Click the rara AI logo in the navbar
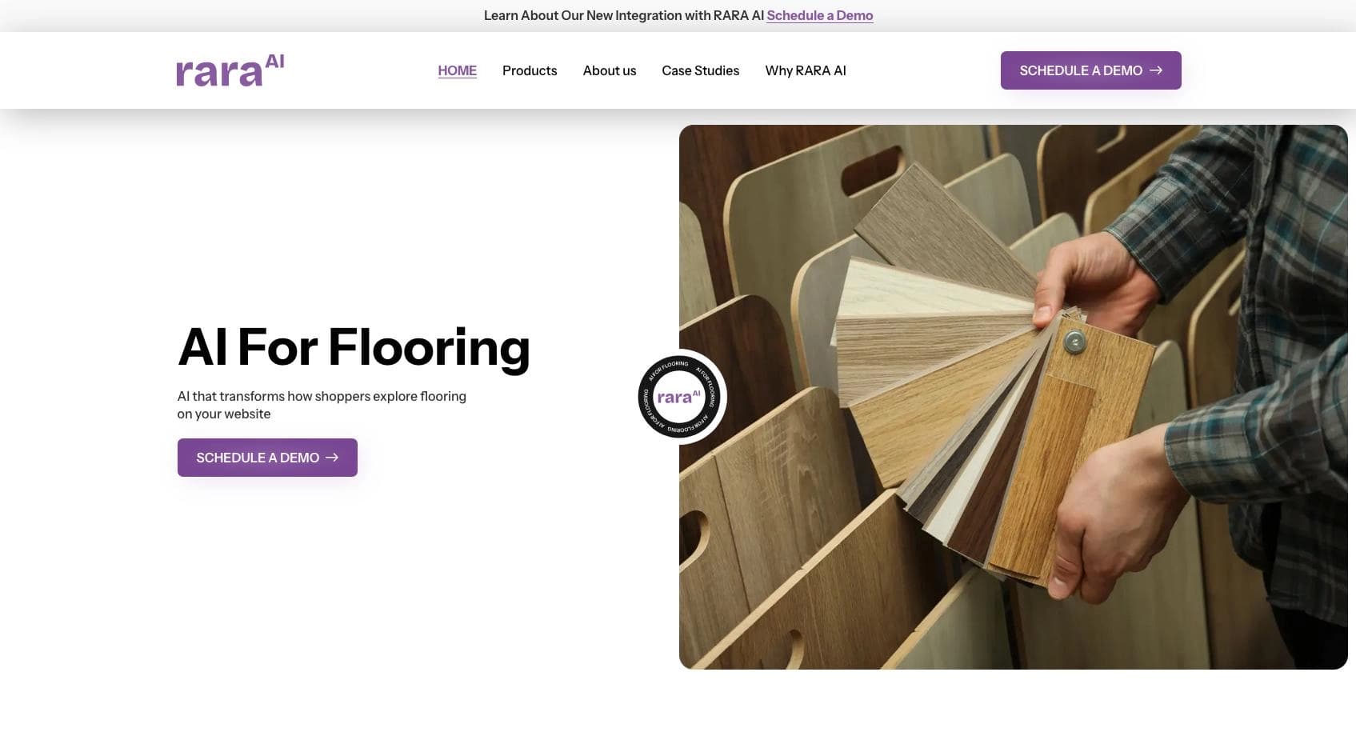The width and height of the screenshot is (1356, 744). pos(230,70)
